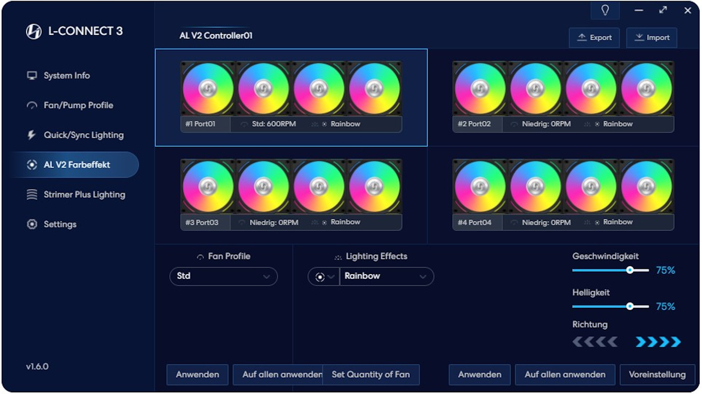Click the Export button

[594, 38]
